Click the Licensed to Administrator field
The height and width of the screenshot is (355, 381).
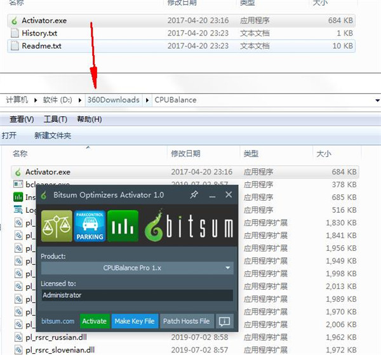[x=137, y=295]
